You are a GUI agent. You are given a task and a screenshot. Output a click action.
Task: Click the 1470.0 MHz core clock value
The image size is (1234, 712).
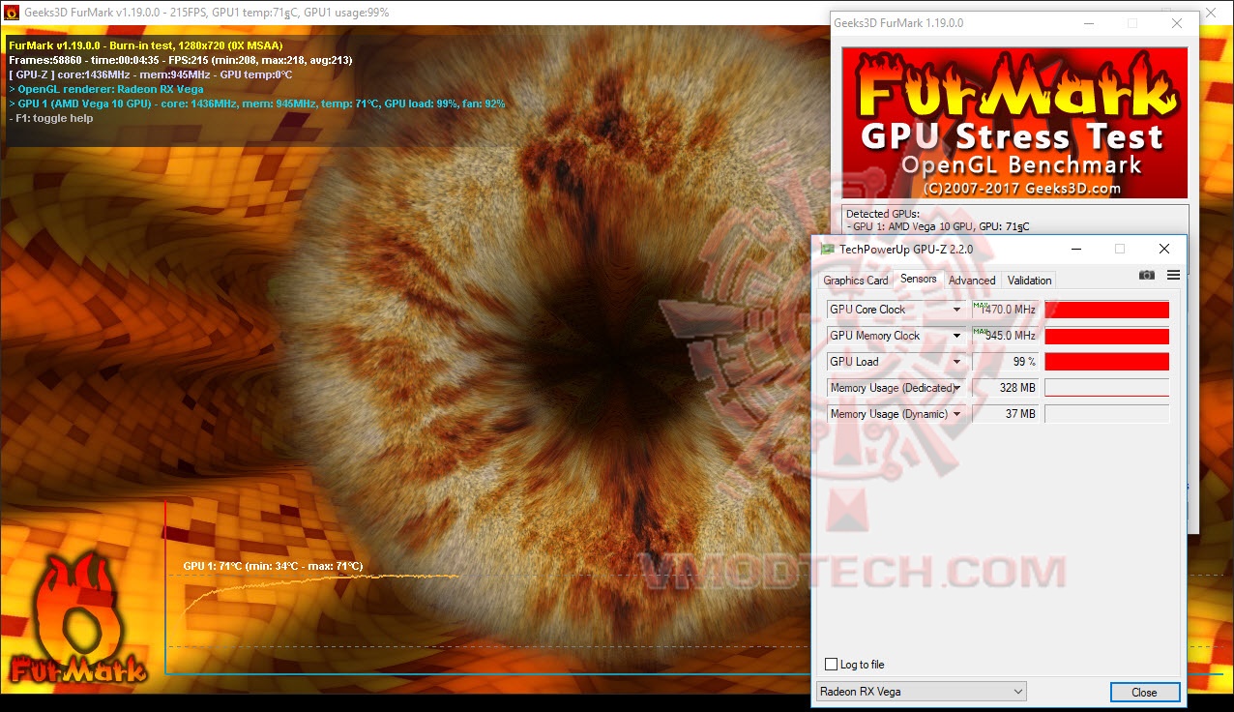[x=1005, y=310]
